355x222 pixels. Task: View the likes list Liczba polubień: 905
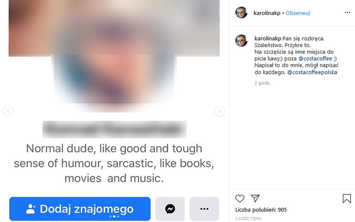point(261,210)
